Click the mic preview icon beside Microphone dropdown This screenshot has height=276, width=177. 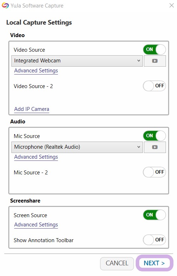pos(155,147)
